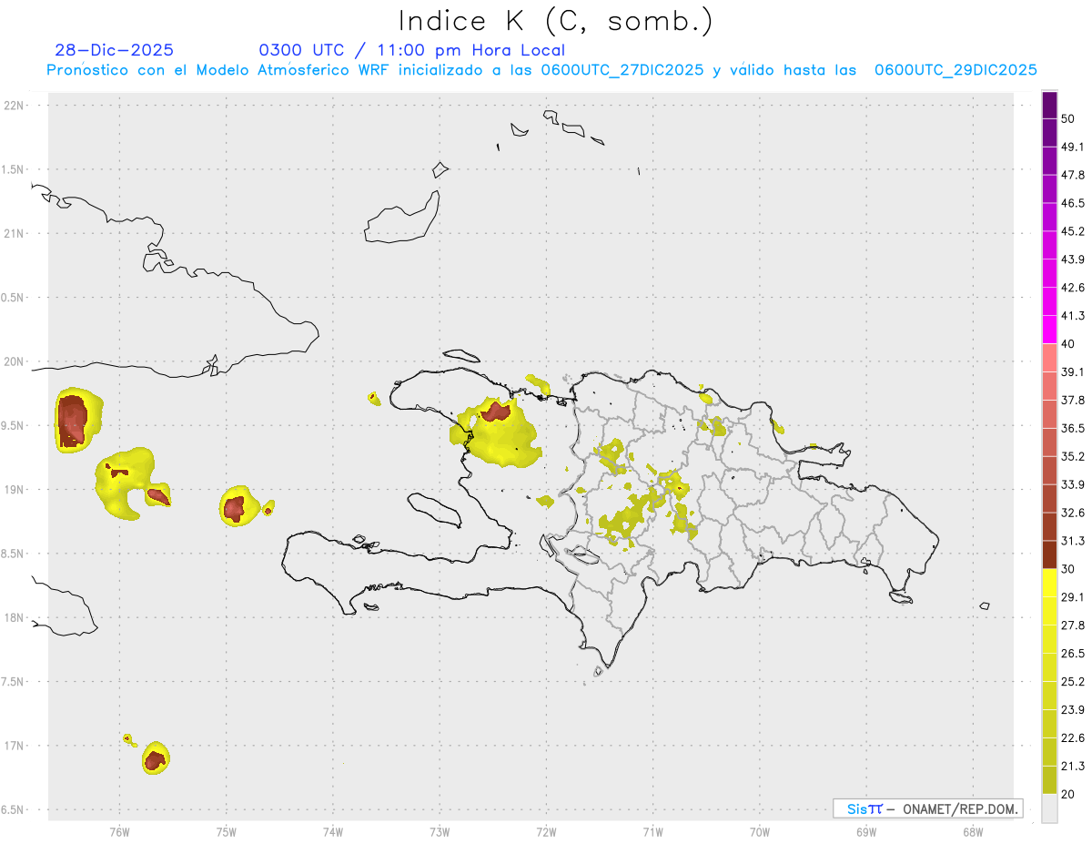The image size is (1092, 844).
Task: Click legend value "47.8"
Action: coord(1072,175)
